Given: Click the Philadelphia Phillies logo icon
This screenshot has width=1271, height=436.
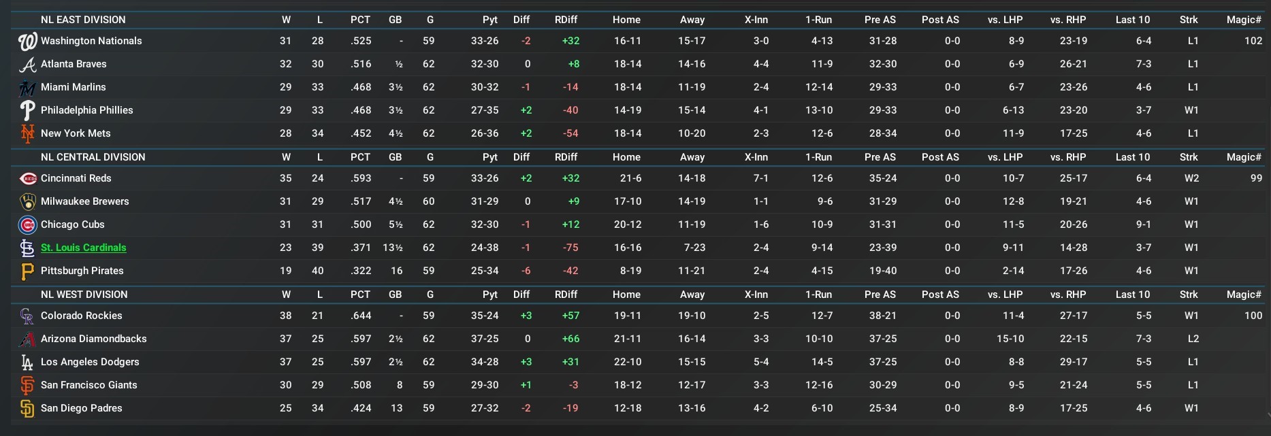Looking at the screenshot, I should coord(27,111).
